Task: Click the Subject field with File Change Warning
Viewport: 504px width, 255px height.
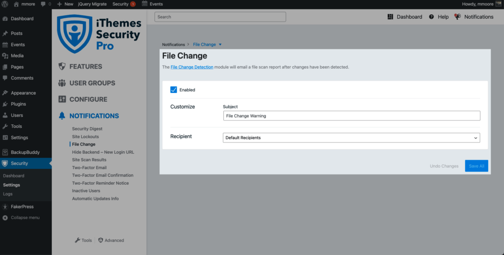Action: point(351,116)
